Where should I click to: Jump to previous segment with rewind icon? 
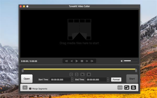[66, 61]
